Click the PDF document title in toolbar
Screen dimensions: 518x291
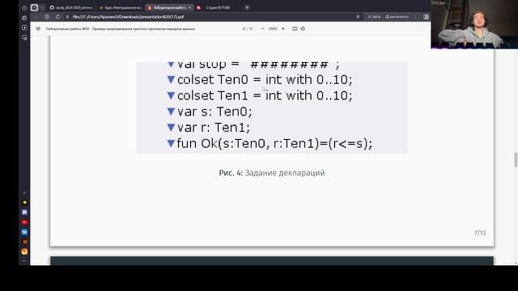[x=121, y=29]
